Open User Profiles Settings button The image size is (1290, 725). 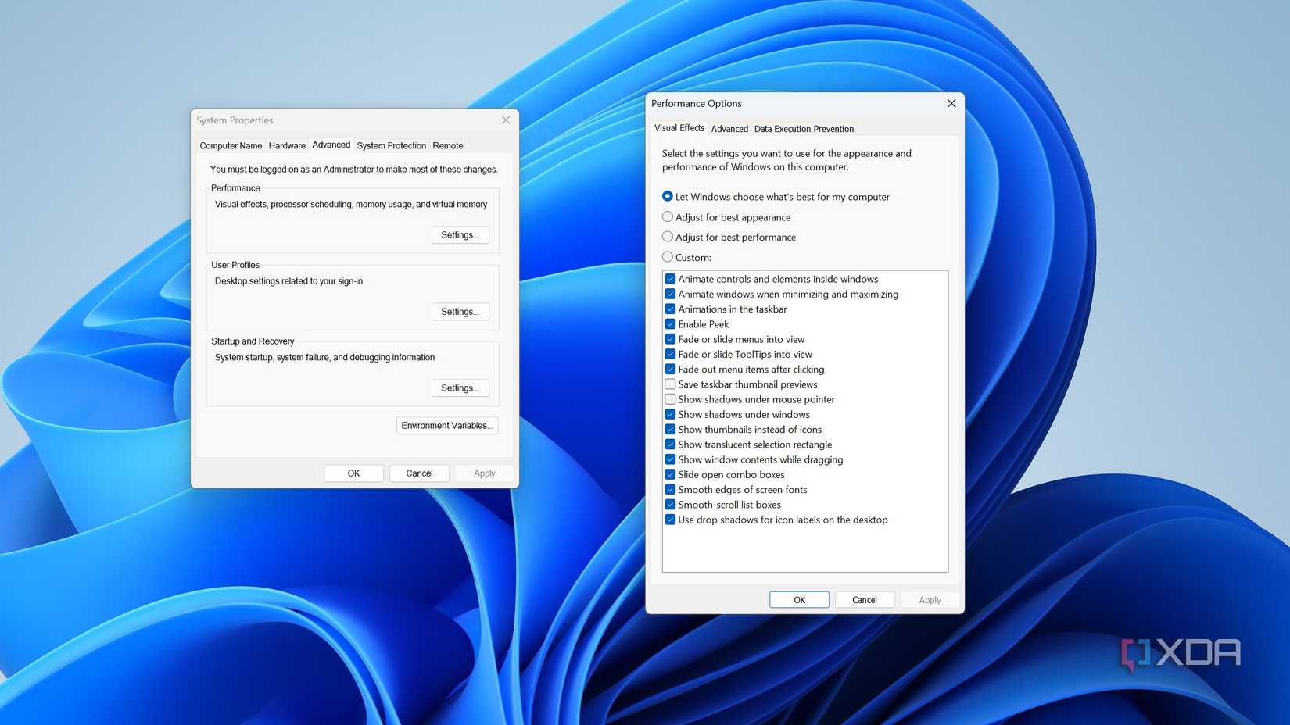tap(460, 312)
